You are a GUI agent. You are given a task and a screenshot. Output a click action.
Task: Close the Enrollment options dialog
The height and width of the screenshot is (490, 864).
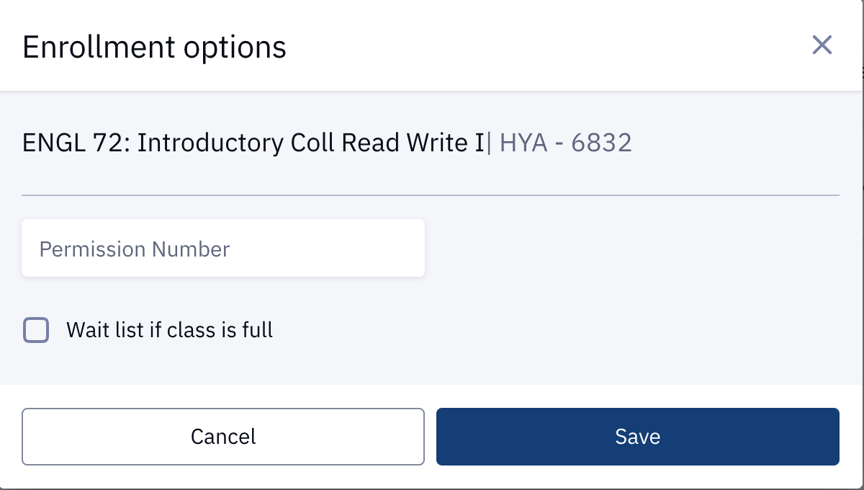pos(822,45)
